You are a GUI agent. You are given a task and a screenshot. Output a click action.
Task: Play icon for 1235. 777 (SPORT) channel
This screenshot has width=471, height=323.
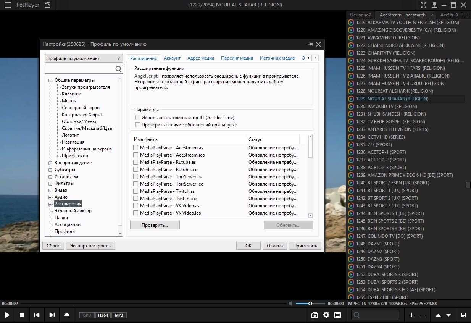(x=351, y=145)
